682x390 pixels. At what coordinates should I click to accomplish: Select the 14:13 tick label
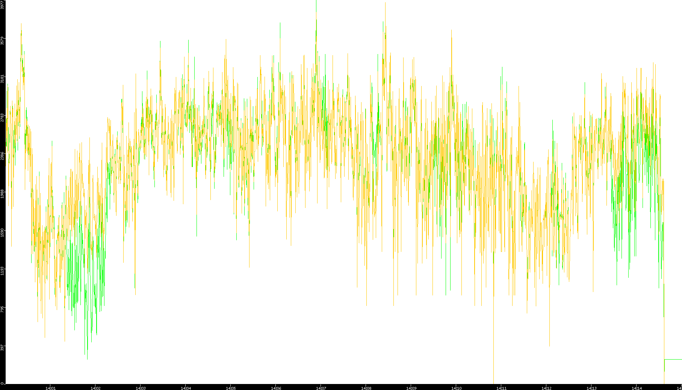591,388
